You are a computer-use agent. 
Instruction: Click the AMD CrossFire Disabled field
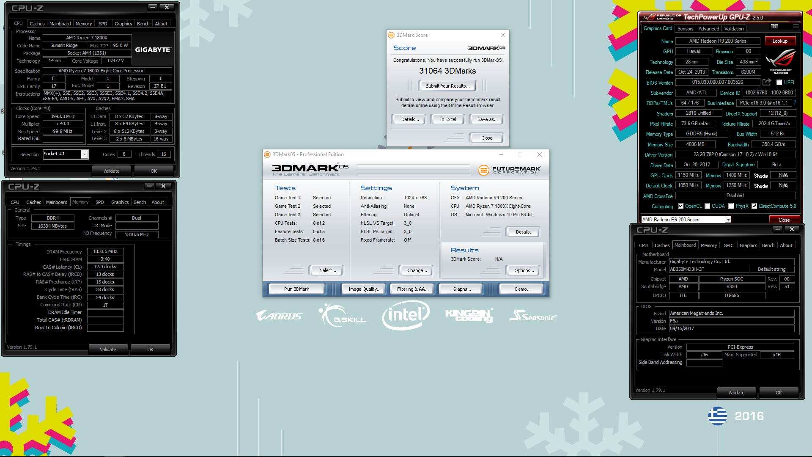coord(735,195)
